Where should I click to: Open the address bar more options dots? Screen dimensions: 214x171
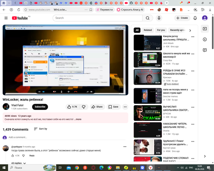pyautogui.click(x=86, y=10)
